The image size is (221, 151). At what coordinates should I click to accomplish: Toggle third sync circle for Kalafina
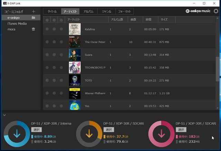pos(61,29)
